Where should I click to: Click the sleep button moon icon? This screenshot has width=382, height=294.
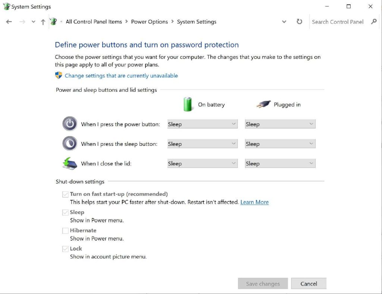point(70,144)
